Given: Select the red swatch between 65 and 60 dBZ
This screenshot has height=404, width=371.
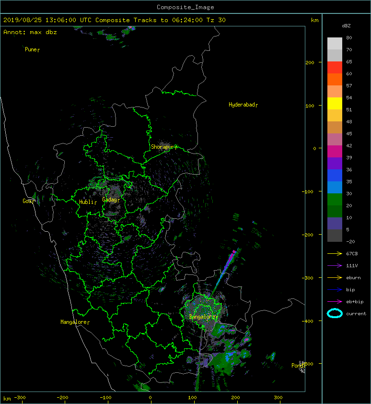Looking at the screenshot, I should 335,68.
